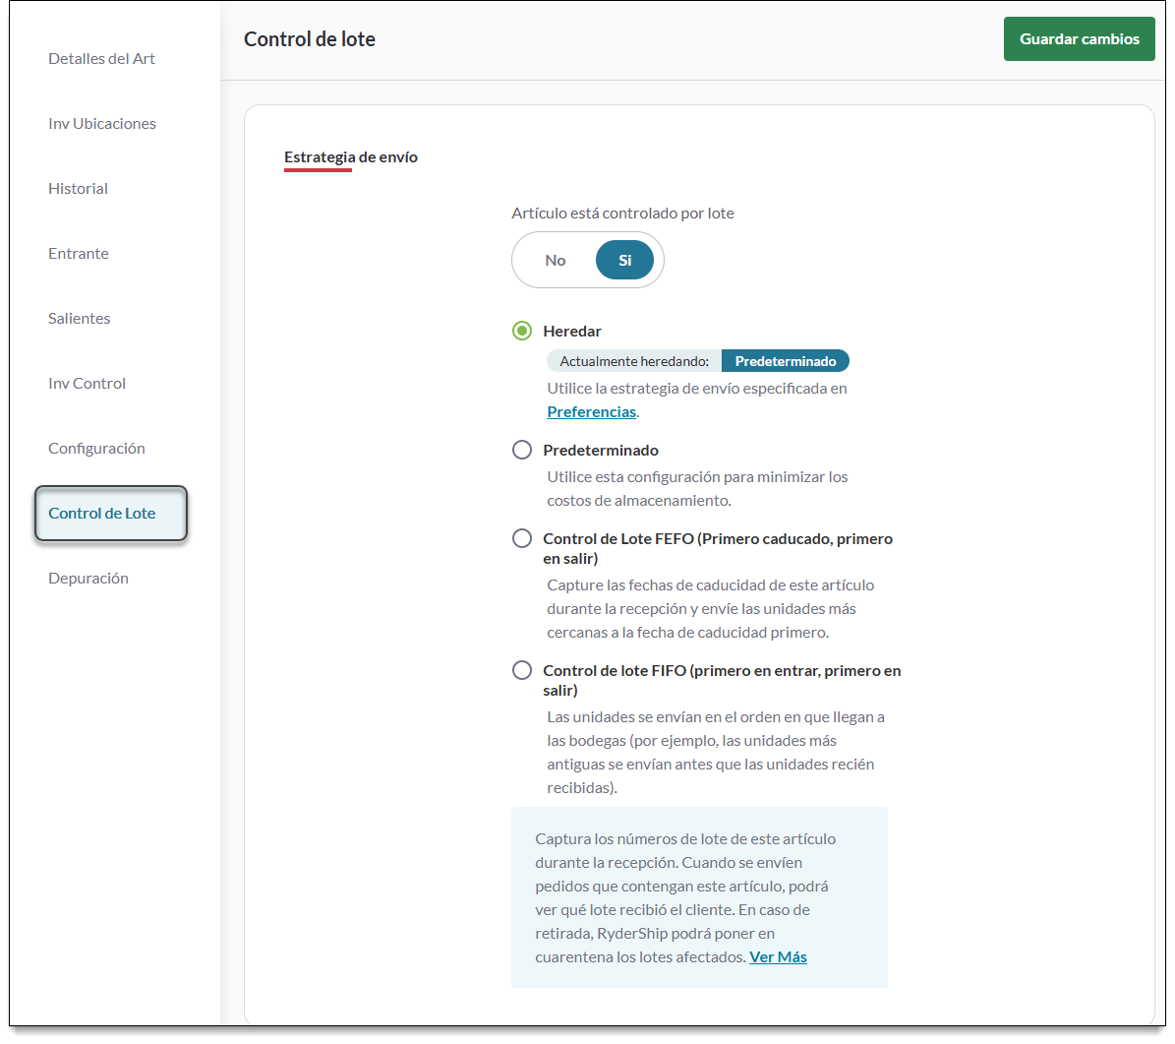Click the Predeterminado inherited badge
Viewport: 1175px width, 1044px height.
[x=785, y=362]
